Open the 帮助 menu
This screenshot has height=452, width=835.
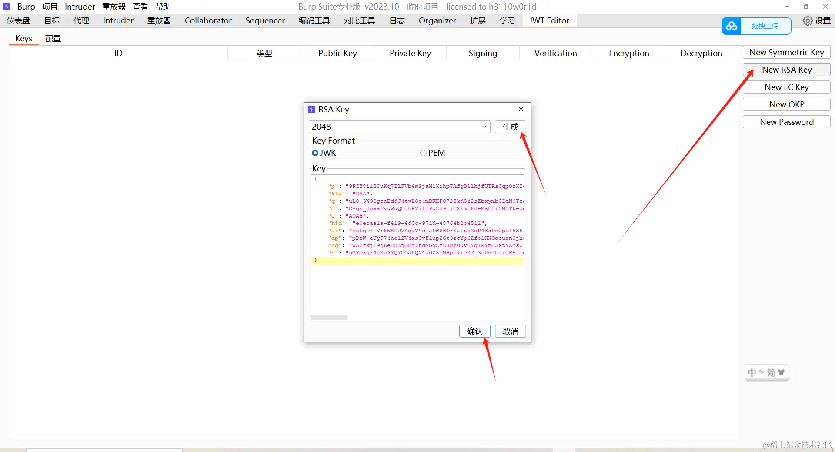pyautogui.click(x=163, y=7)
